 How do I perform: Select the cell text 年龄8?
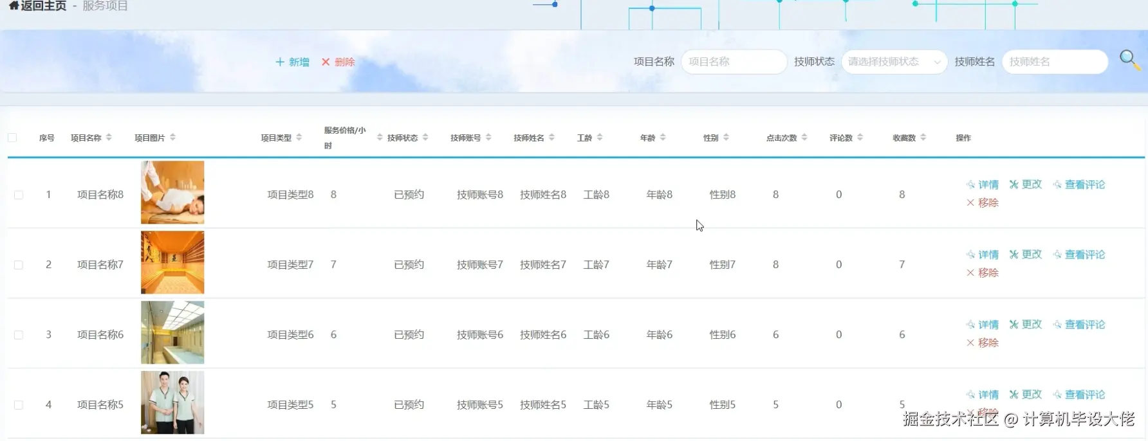[x=659, y=195]
